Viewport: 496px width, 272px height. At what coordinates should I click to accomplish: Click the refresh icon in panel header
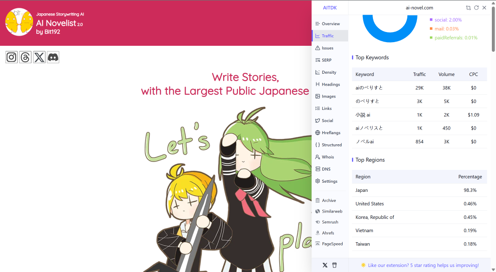[476, 8]
